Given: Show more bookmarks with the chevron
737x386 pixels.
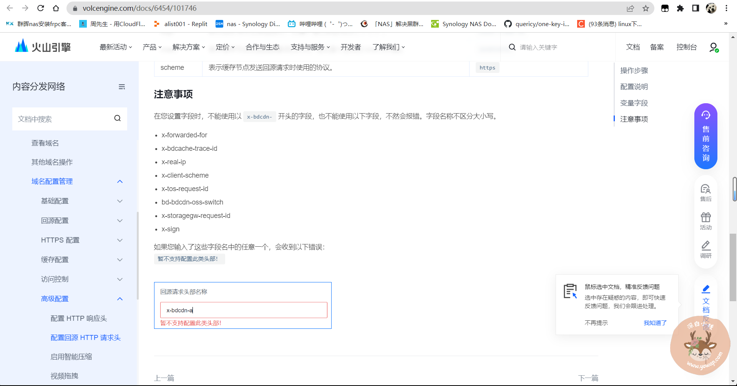Looking at the screenshot, I should 725,24.
